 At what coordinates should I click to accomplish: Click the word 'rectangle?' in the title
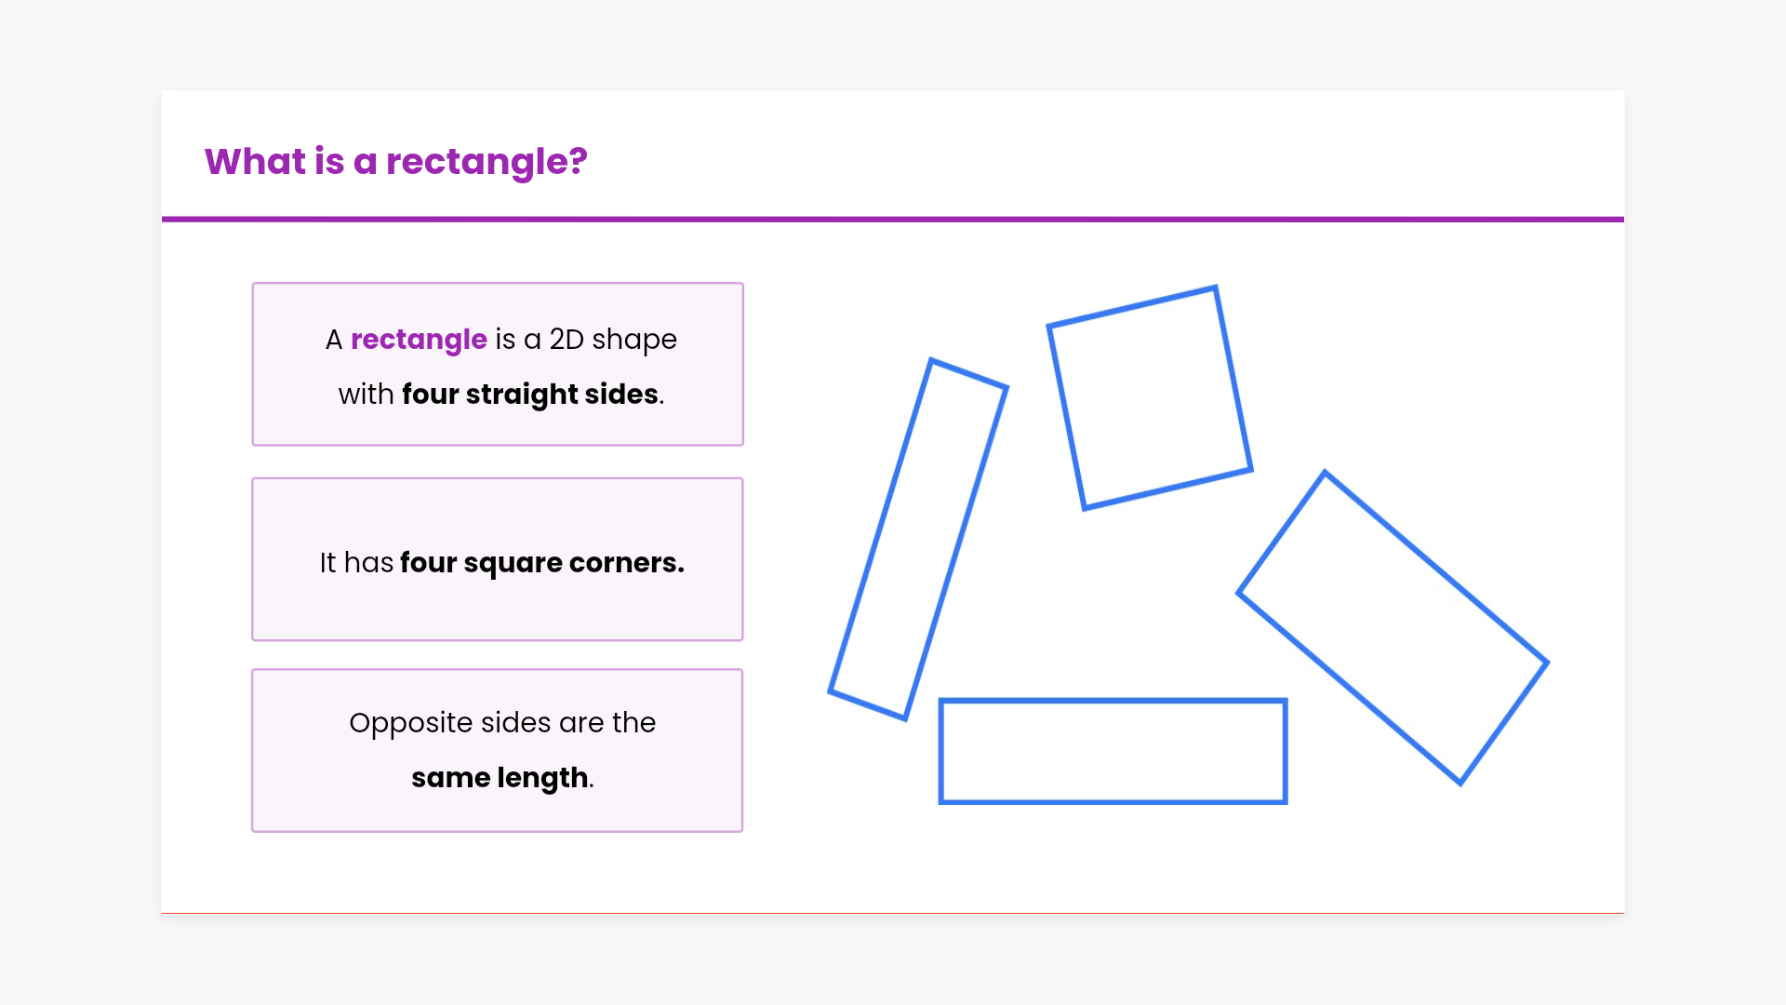pyautogui.click(x=486, y=161)
